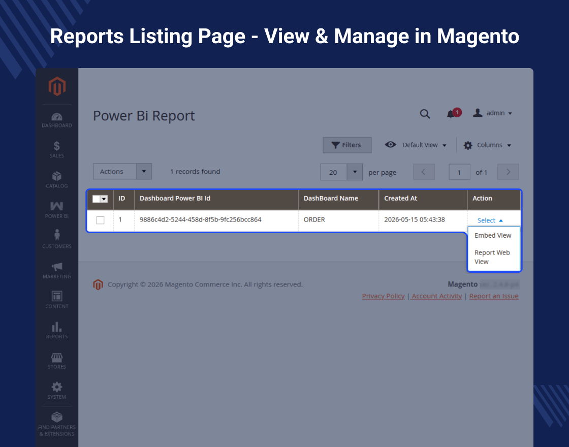Open the Reports sidebar menu
569x447 pixels.
[57, 330]
